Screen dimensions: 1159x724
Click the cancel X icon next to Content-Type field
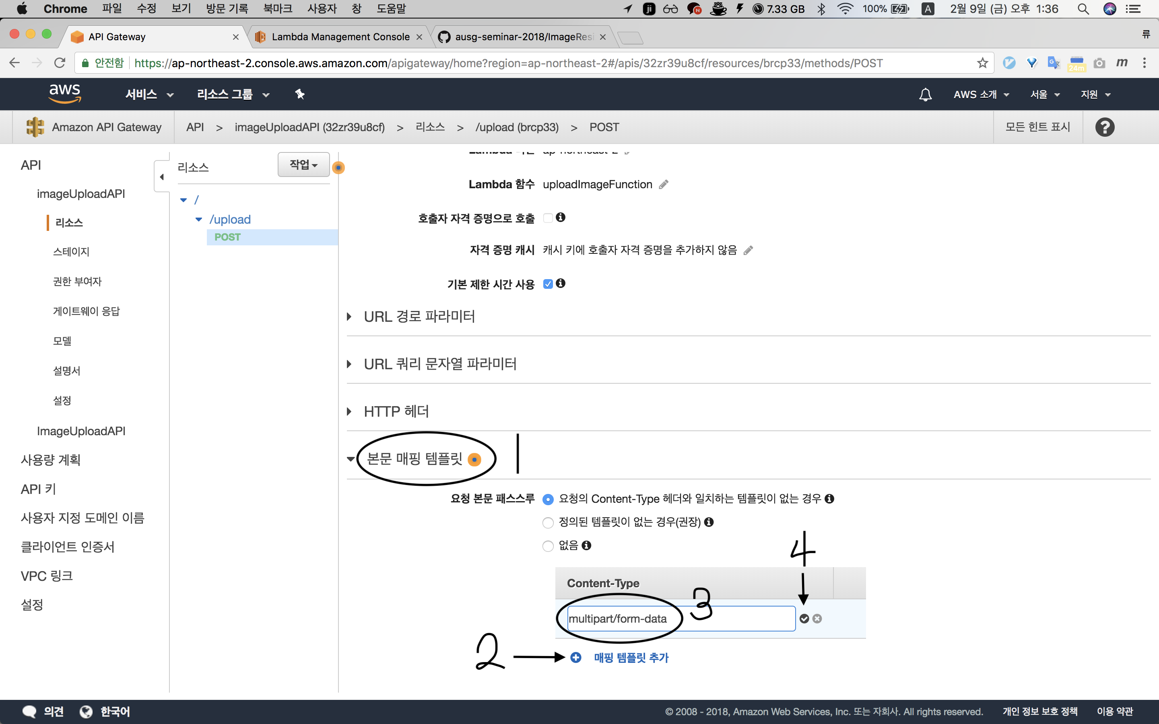[x=817, y=619]
